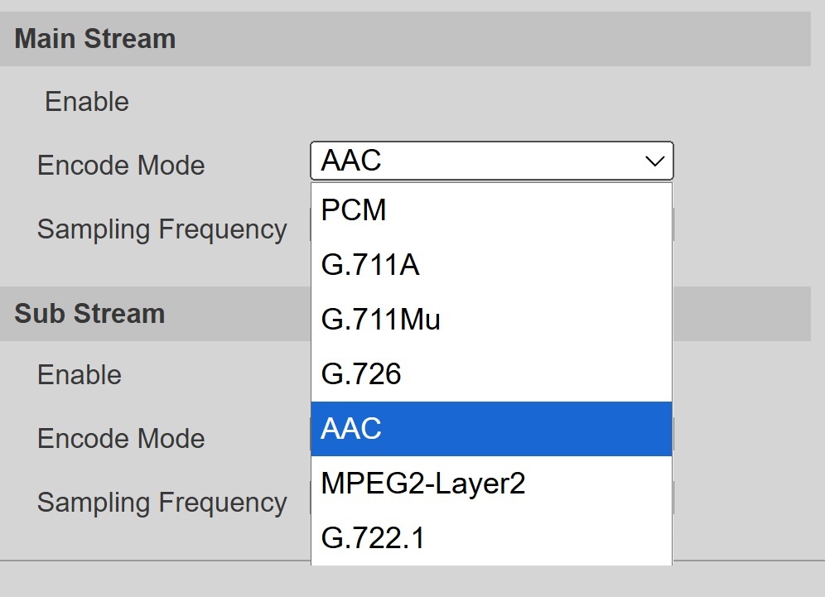Screen dimensions: 825x597
Task: Click Sub Stream's Encode Mode label
Action: coord(121,439)
